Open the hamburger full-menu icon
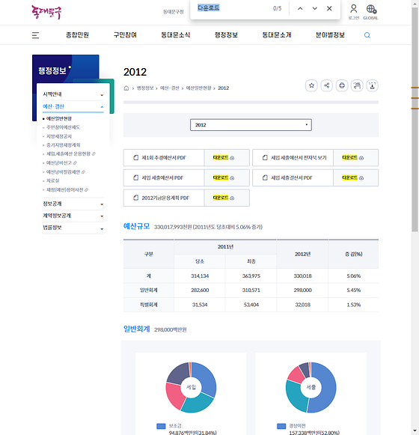This screenshot has height=435, width=419. 35,35
